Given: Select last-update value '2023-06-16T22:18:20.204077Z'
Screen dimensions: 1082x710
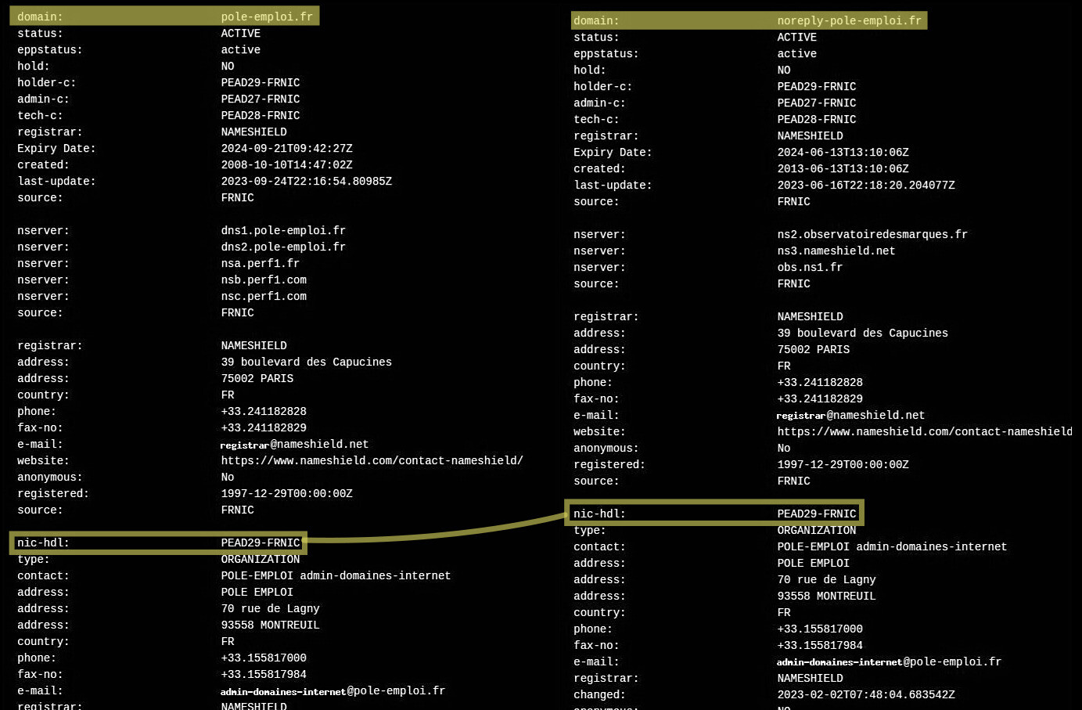Looking at the screenshot, I should tap(866, 185).
